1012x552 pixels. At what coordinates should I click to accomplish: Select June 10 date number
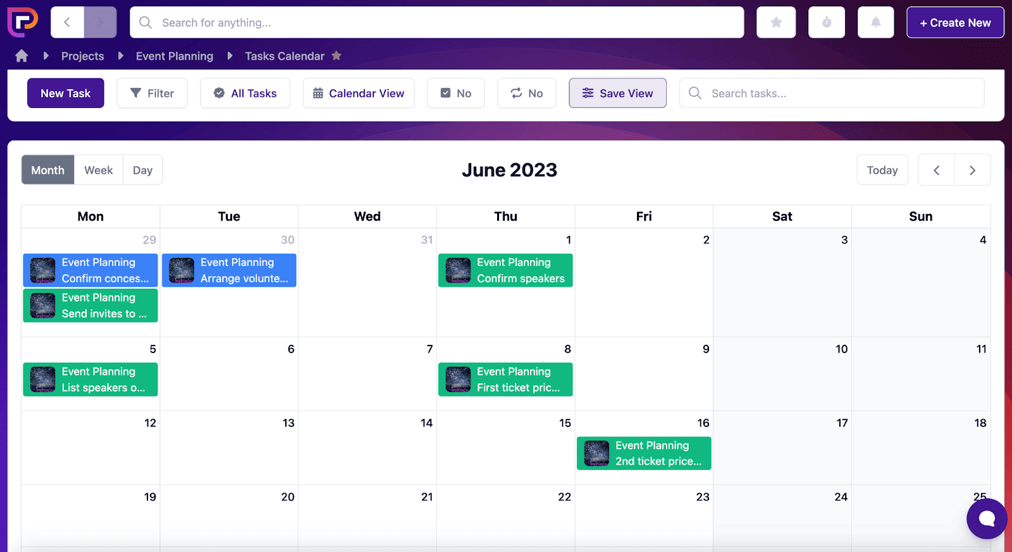pos(841,349)
